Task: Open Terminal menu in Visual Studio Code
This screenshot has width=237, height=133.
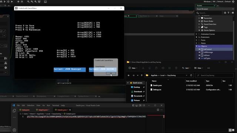Action: point(56,105)
